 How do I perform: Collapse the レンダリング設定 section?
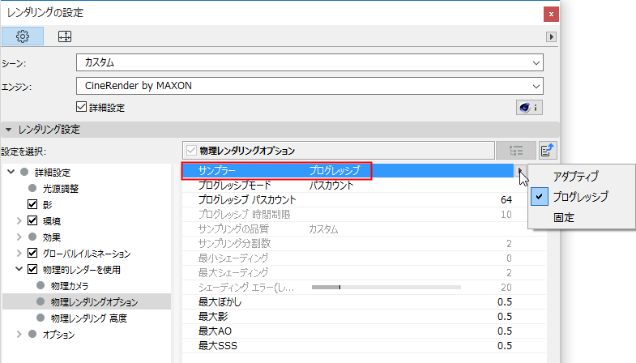(x=9, y=130)
